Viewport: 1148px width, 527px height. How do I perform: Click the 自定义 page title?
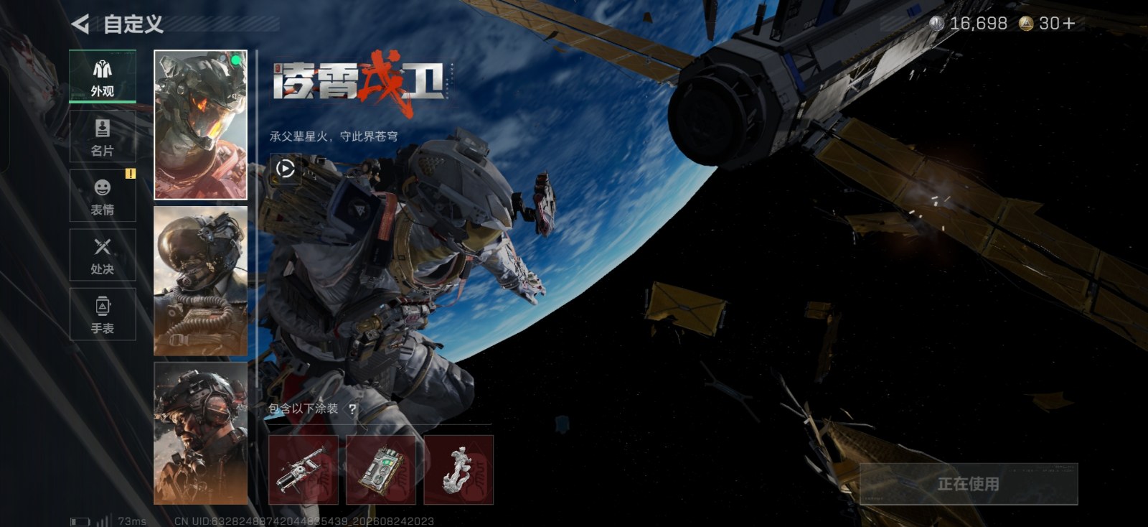[x=133, y=24]
